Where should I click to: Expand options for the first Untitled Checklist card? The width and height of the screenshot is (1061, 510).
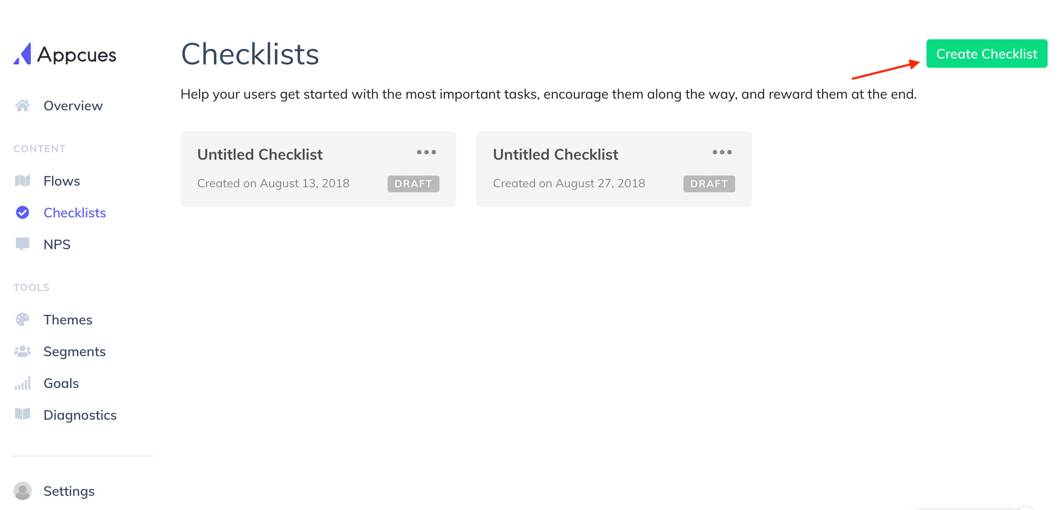pos(427,153)
